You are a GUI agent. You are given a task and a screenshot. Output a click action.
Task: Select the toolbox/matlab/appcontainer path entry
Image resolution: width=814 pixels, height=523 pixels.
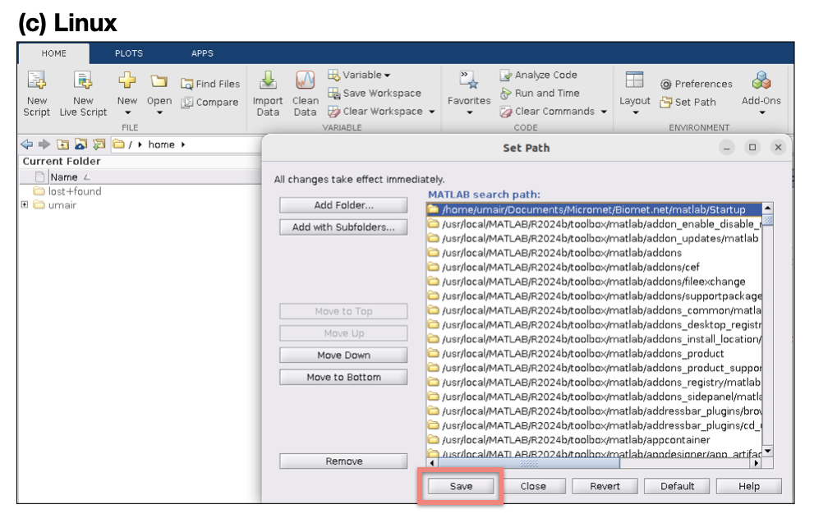(594, 440)
